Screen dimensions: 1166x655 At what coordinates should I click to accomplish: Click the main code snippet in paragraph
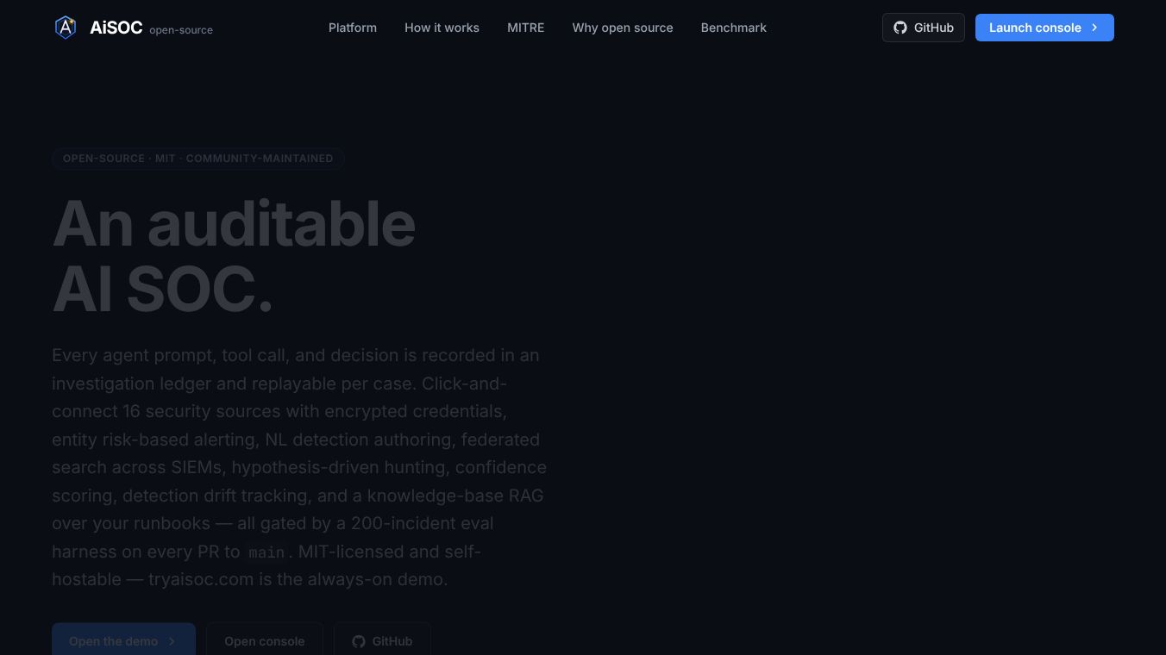point(266,552)
